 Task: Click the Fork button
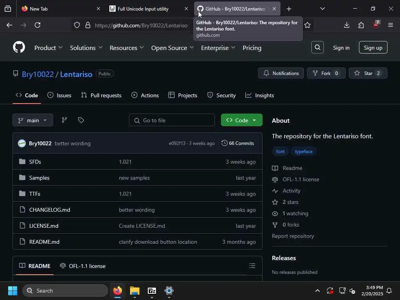pos(326,73)
